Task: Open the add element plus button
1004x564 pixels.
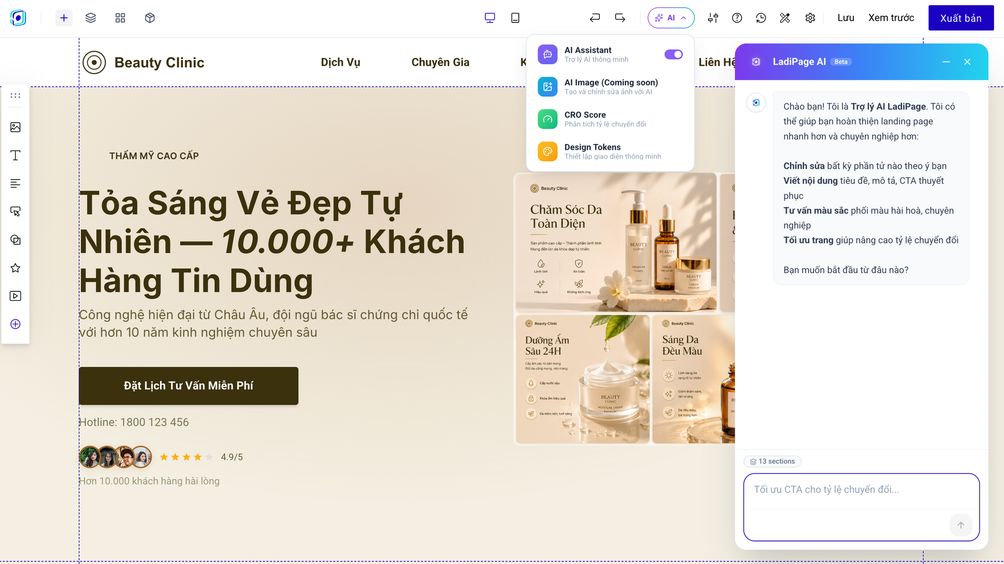Action: (64, 18)
